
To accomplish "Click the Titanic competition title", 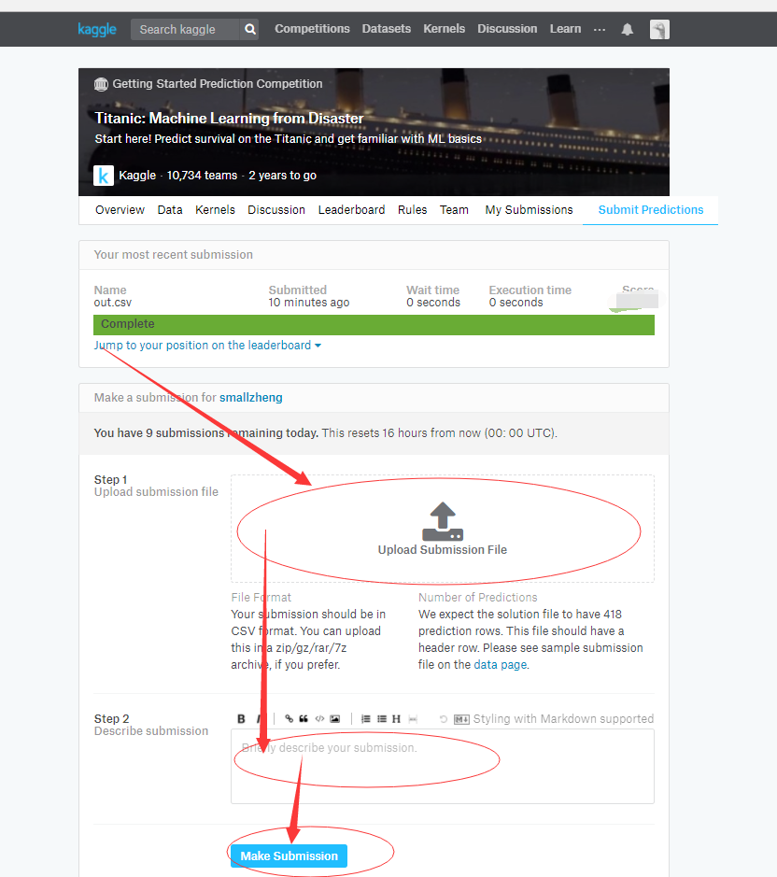I will [229, 118].
